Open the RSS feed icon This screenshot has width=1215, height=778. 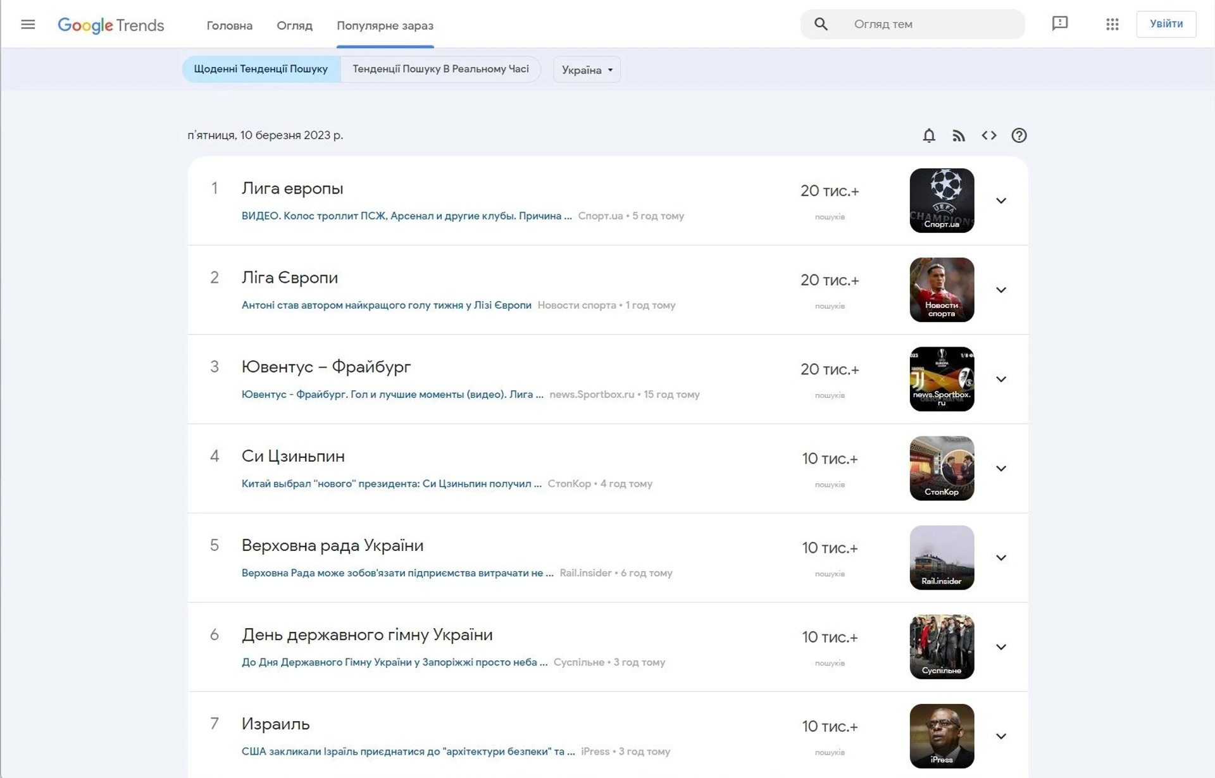pyautogui.click(x=959, y=135)
